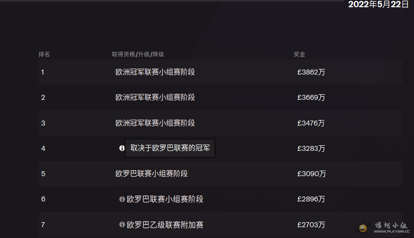
Task: Click the info icon in rank 7 row
Action: [122, 224]
